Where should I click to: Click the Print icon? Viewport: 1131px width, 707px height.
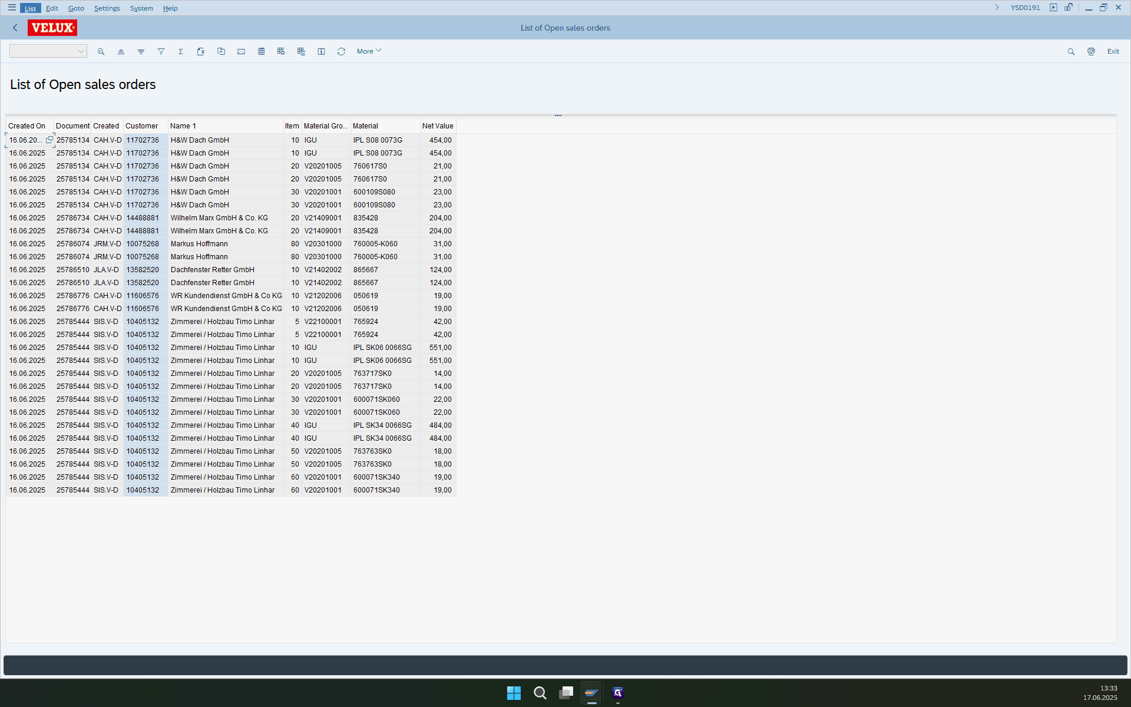tap(1091, 52)
